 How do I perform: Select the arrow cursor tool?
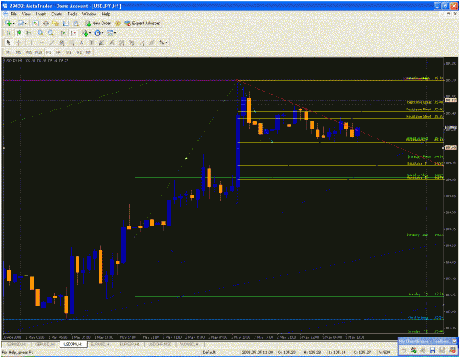click(x=8, y=43)
